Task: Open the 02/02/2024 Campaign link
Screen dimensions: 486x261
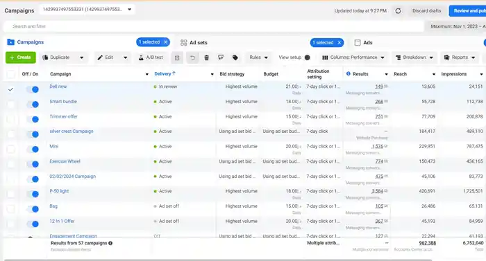Action: (x=72, y=177)
